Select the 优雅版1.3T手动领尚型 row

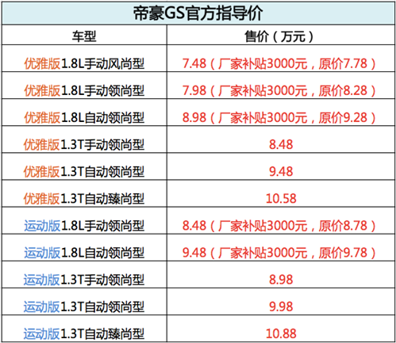click(x=198, y=144)
